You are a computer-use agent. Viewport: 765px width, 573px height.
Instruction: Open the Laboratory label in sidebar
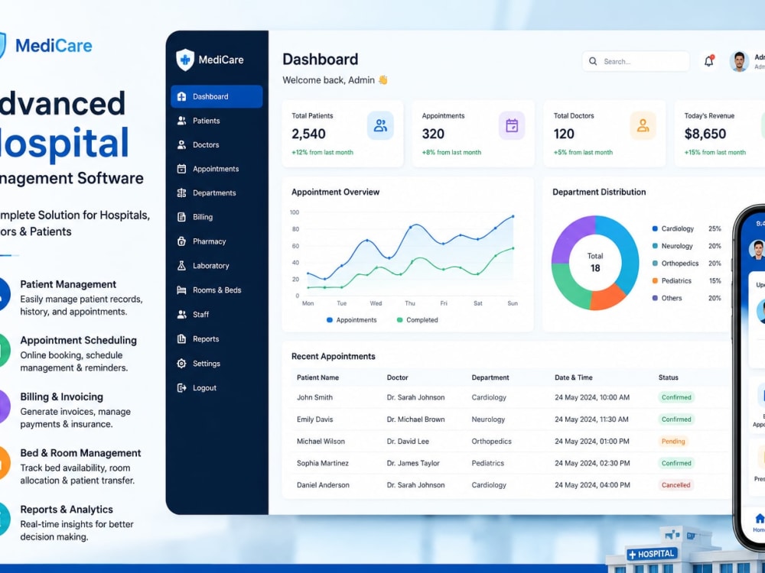[211, 266]
